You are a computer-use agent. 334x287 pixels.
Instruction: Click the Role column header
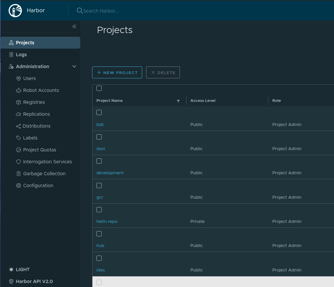[276, 101]
